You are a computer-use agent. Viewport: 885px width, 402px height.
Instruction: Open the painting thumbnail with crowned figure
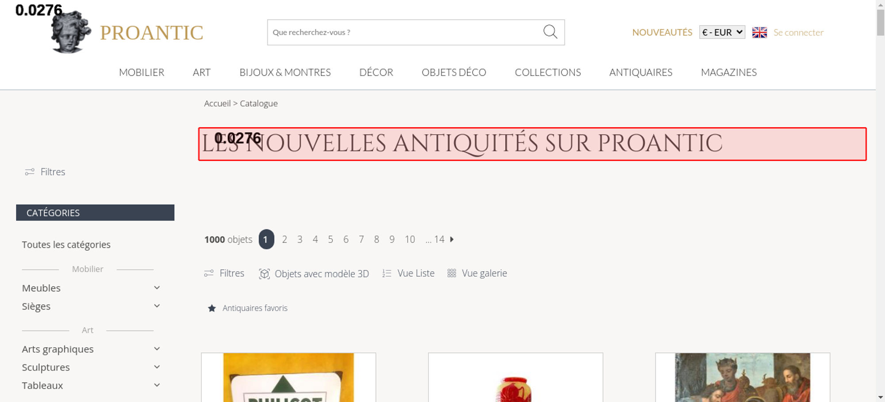tap(743, 377)
